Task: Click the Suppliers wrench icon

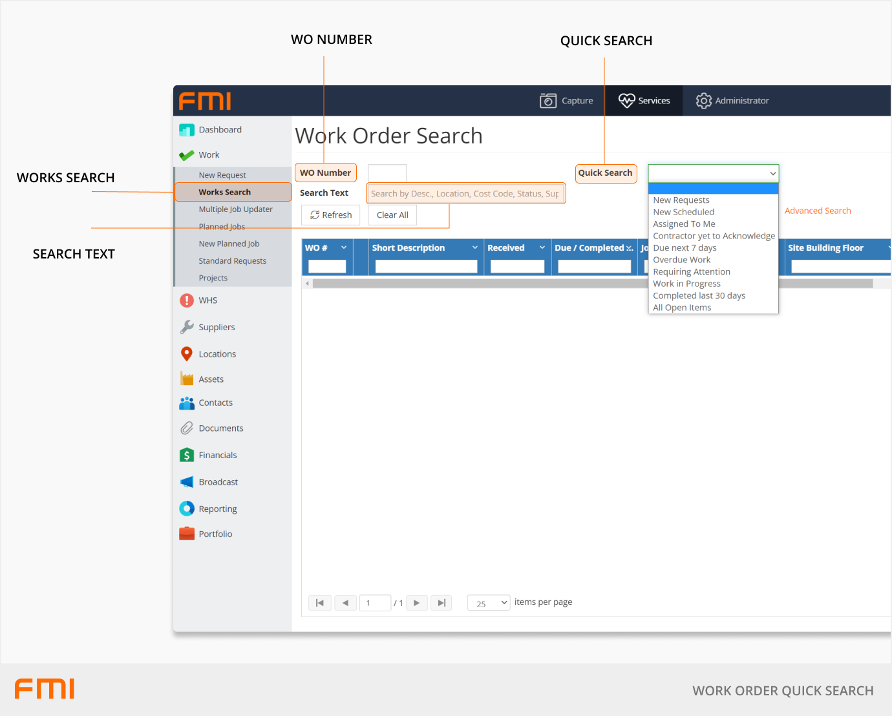Action: click(187, 327)
